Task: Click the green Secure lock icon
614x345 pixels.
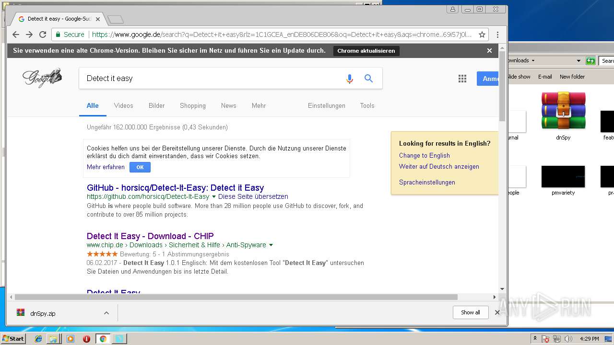Action: (x=58, y=34)
